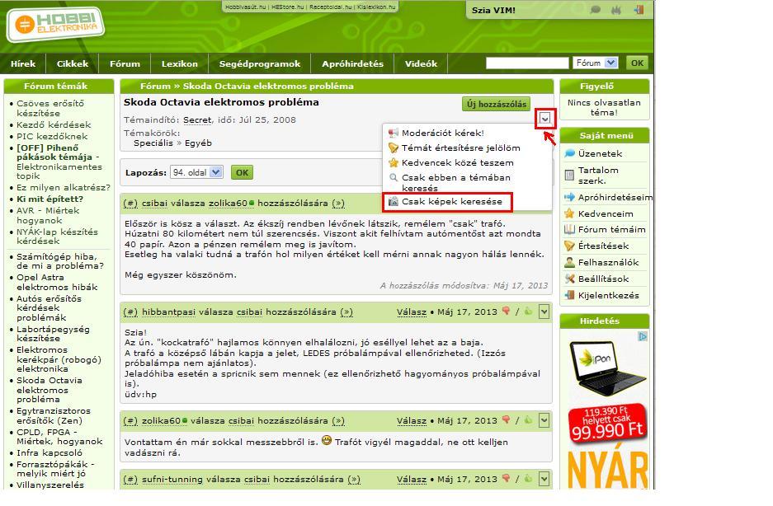The height and width of the screenshot is (506, 773).
Task: Click the Egyéb category link
Action: pos(198,143)
